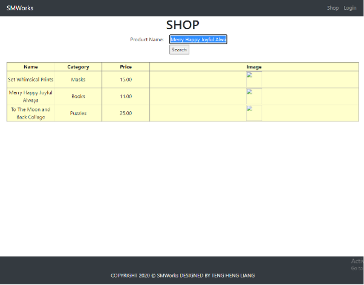Click the price 11.00 cell
Viewport: 364px width, 285px height.
click(x=126, y=96)
